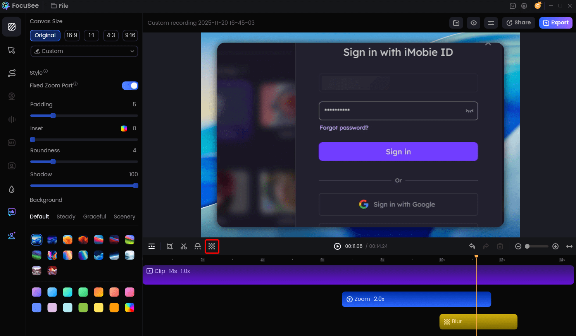576x336 pixels.
Task: Crop the recording using the crop tool
Action: point(169,246)
